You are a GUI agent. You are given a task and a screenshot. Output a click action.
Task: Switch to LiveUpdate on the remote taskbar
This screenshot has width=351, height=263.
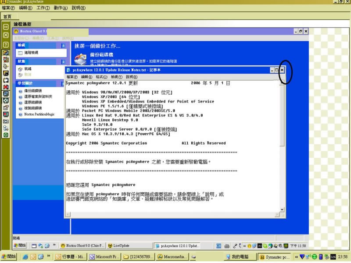(x=129, y=246)
